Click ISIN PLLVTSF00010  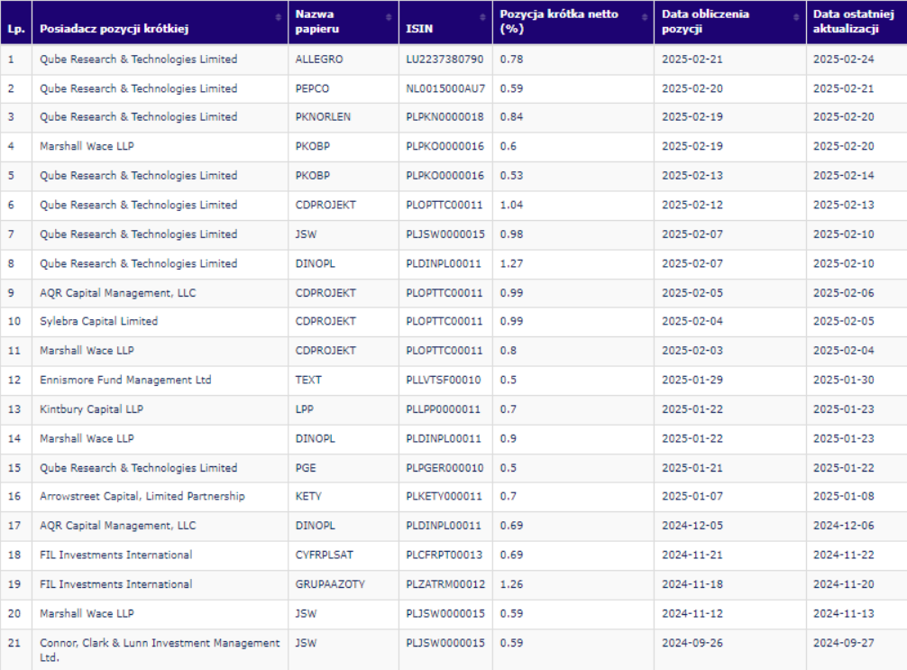point(443,381)
